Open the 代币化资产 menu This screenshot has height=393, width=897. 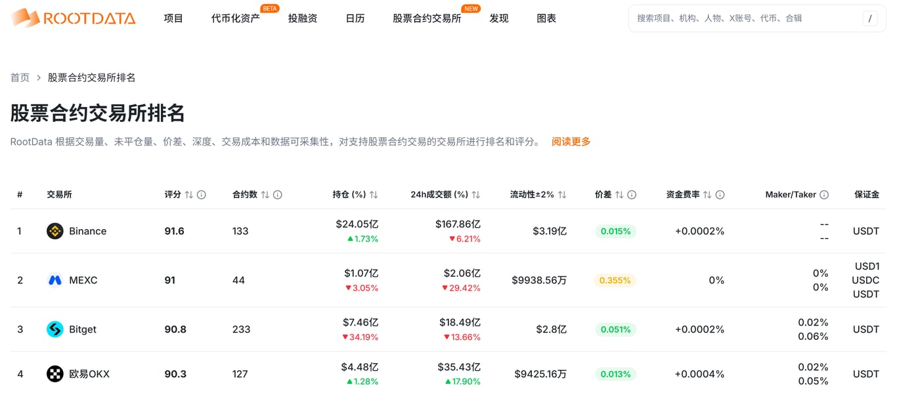pos(235,18)
